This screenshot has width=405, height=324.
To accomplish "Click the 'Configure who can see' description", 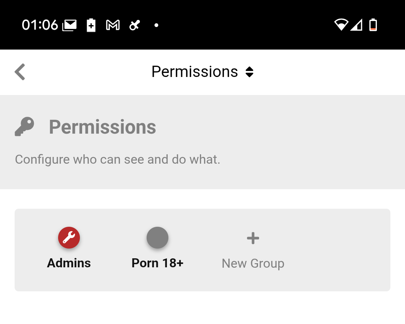I will (x=117, y=159).
